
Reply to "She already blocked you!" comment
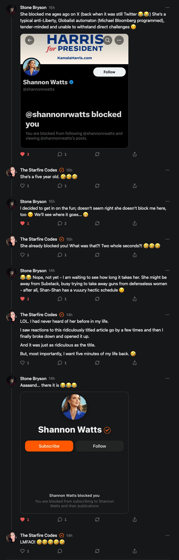pyautogui.click(x=60, y=255)
